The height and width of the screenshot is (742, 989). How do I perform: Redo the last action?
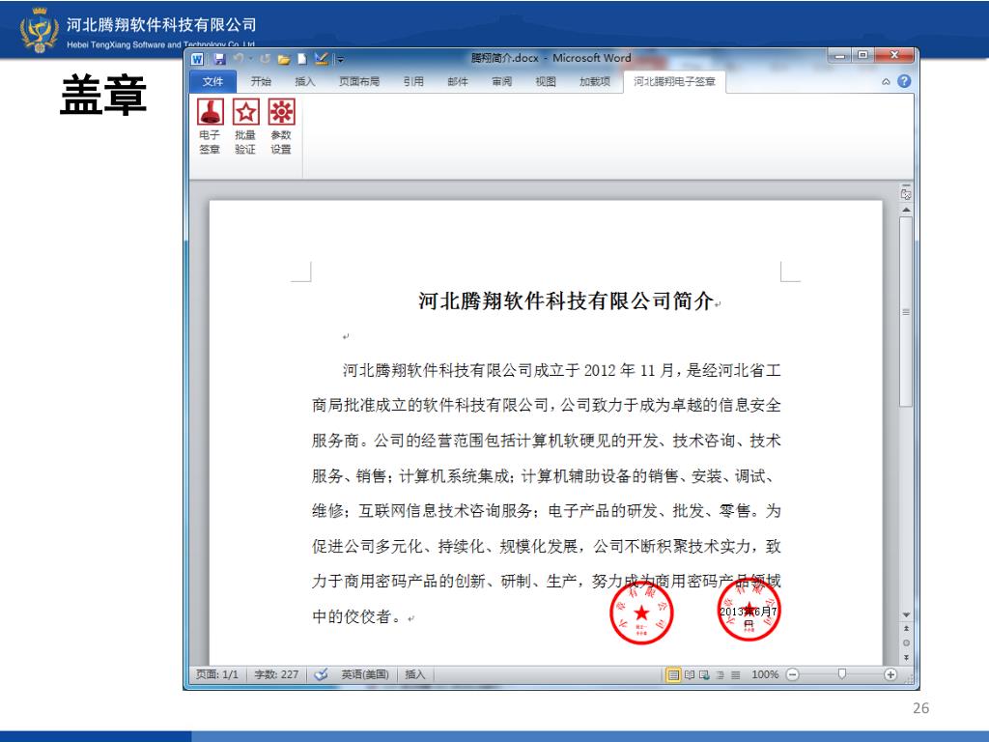point(265,59)
